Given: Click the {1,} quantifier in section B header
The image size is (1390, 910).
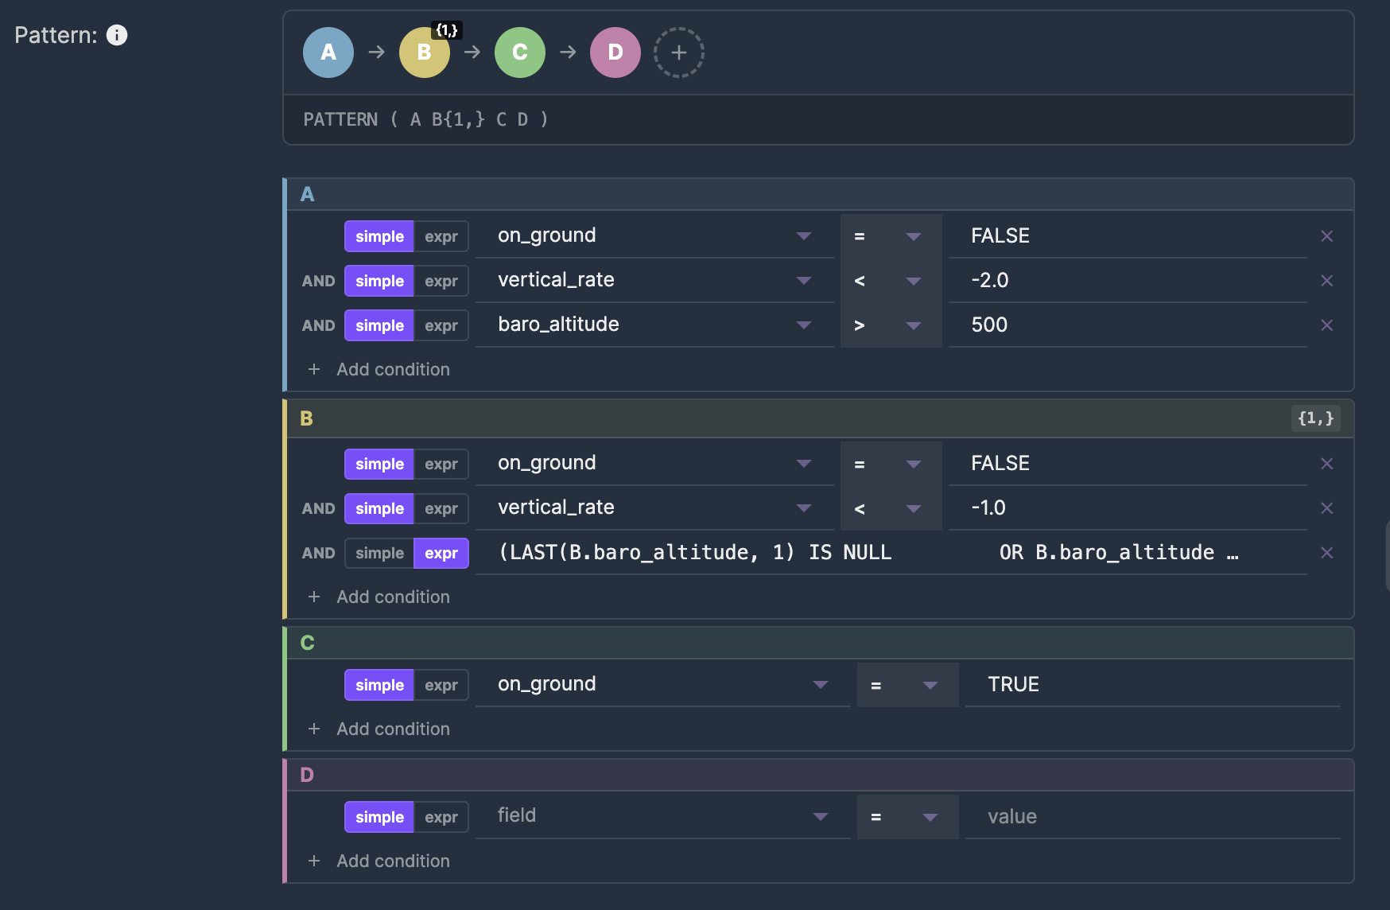Looking at the screenshot, I should [1316, 418].
